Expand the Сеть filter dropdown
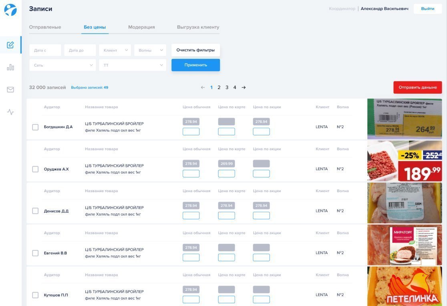Screen dimensions: 447x306 point(62,65)
